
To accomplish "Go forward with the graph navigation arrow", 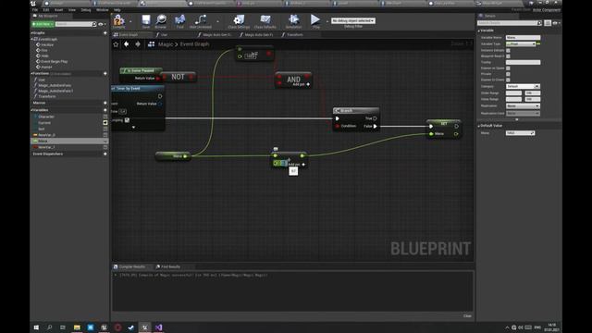I will coord(138,44).
